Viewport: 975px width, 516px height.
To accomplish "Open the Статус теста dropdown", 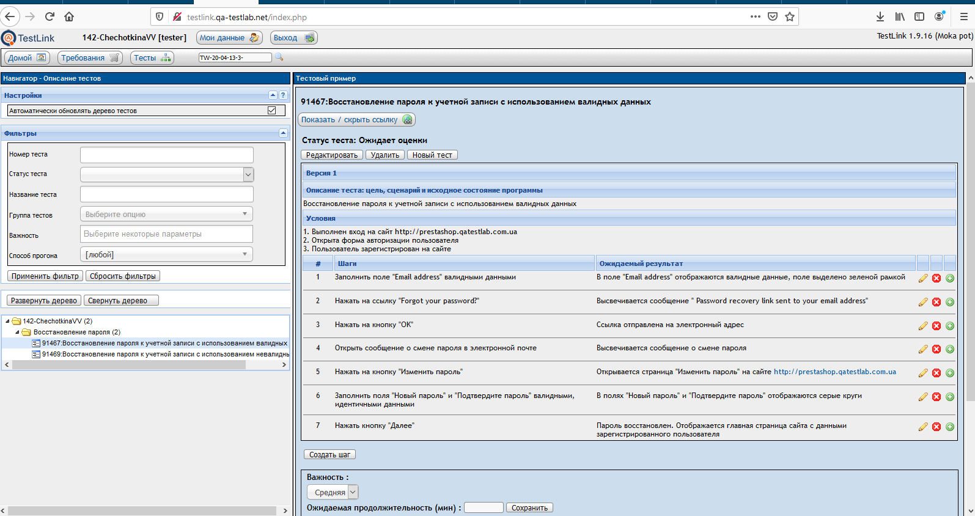I will coord(167,174).
